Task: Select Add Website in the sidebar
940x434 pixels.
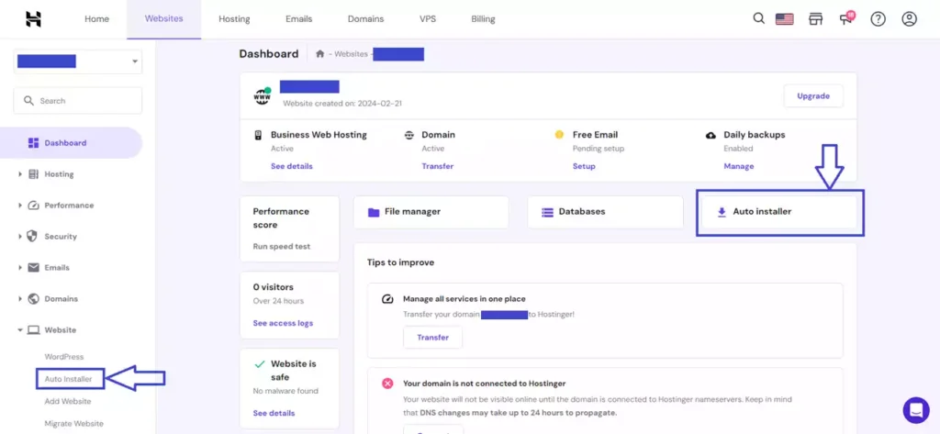Action: [x=68, y=401]
